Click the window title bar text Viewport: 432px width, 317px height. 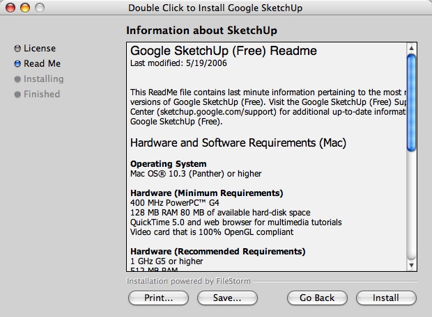tap(215, 8)
